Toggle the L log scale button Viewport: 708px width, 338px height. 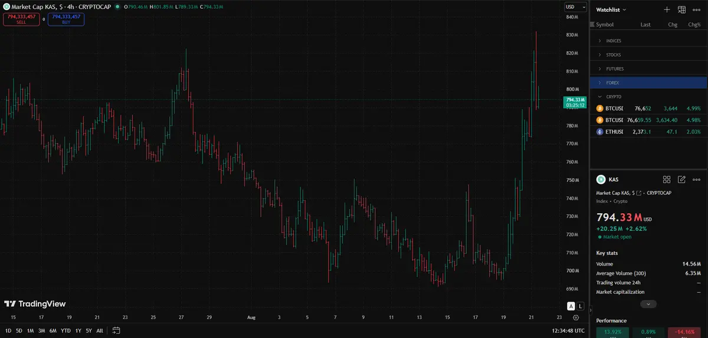[x=581, y=306]
